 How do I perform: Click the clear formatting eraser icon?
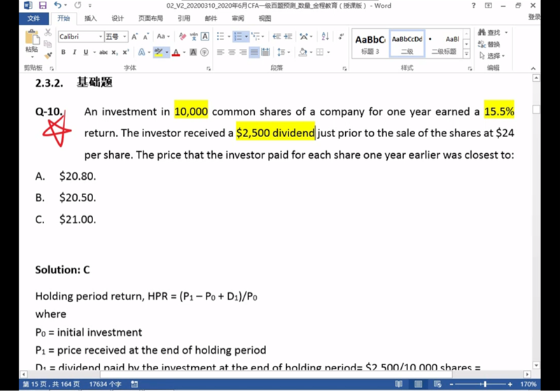pos(183,36)
